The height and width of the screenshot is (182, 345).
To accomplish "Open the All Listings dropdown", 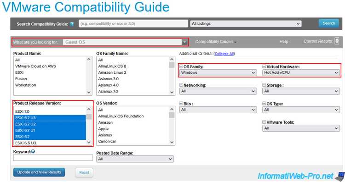I will [246, 24].
